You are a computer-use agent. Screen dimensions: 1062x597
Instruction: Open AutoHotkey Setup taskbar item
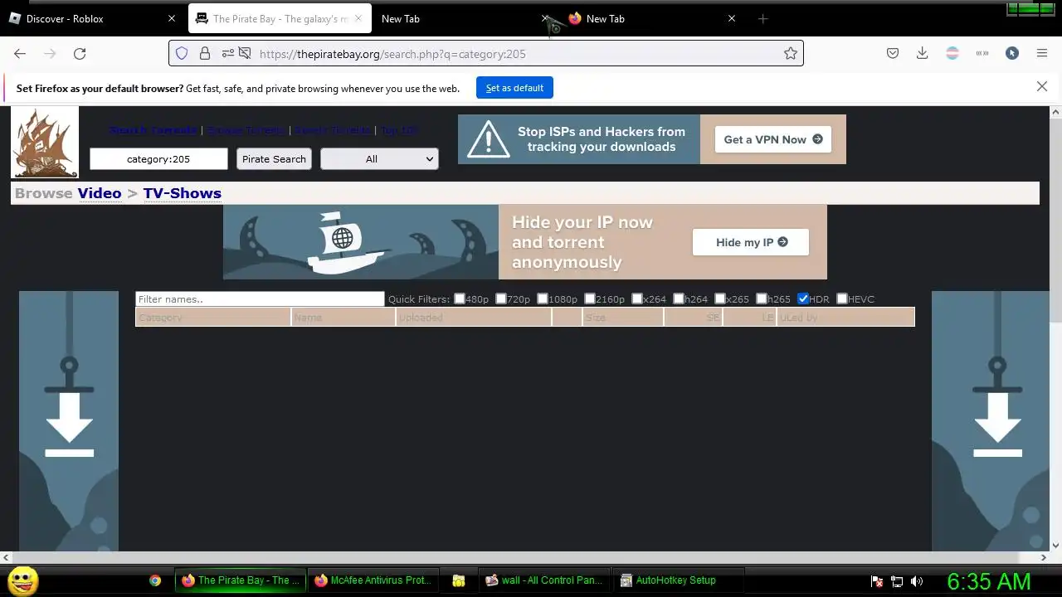coord(676,580)
